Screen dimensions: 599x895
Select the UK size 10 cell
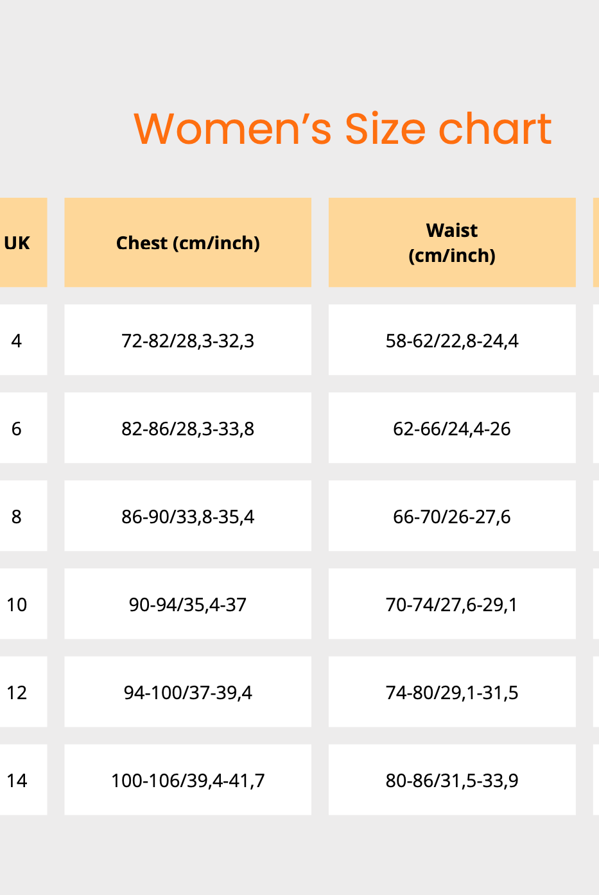[17, 604]
